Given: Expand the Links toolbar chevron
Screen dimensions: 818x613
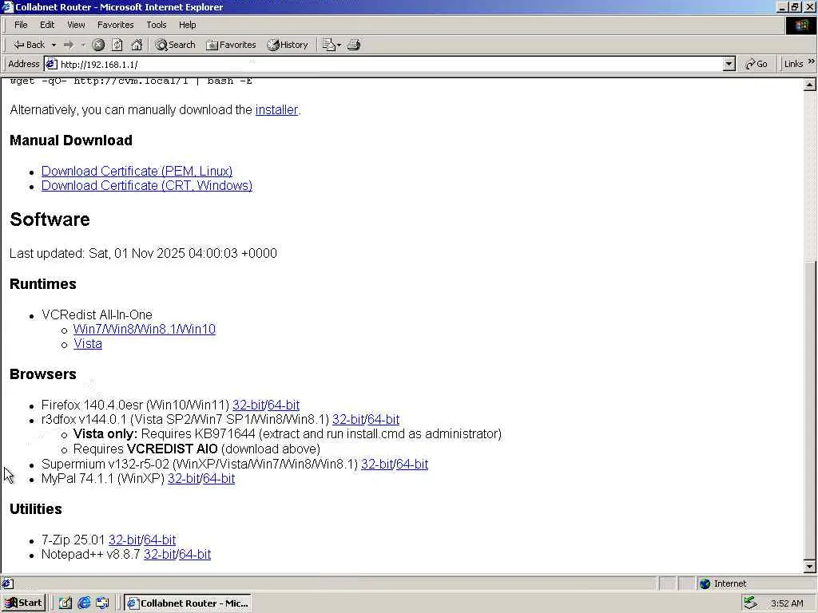Looking at the screenshot, I should tap(812, 61).
